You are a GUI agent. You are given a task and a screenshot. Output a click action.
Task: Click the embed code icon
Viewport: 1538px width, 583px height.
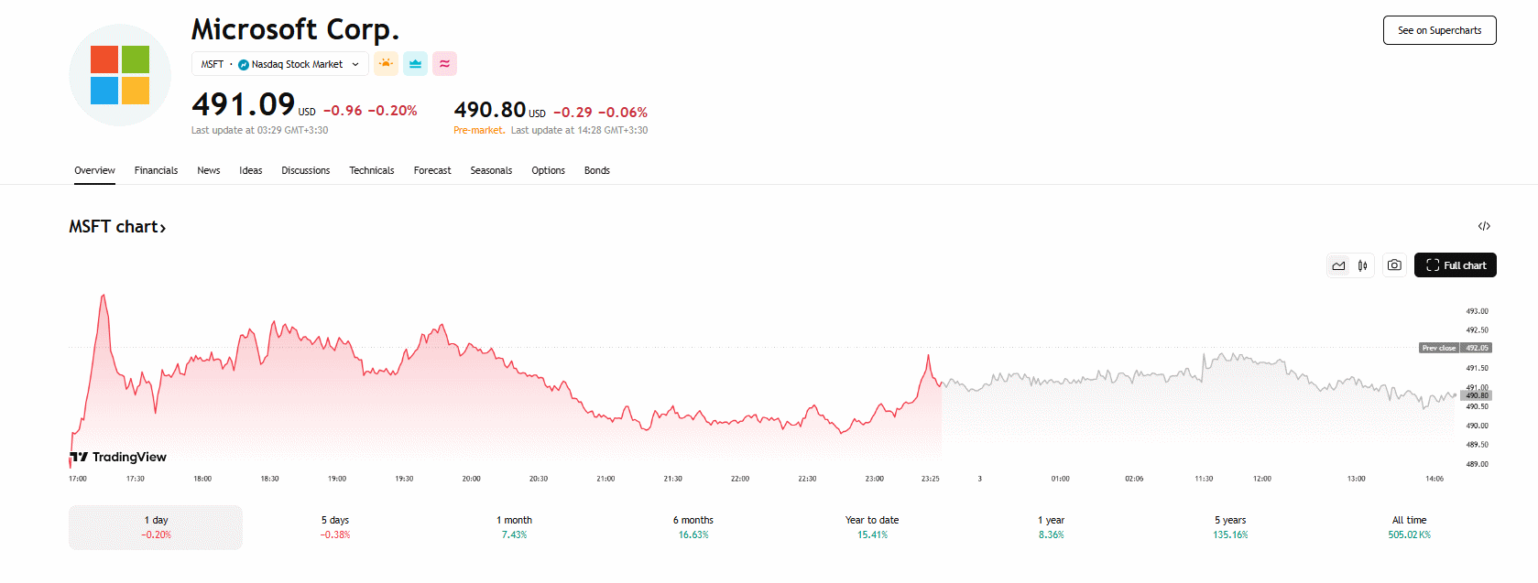1484,226
